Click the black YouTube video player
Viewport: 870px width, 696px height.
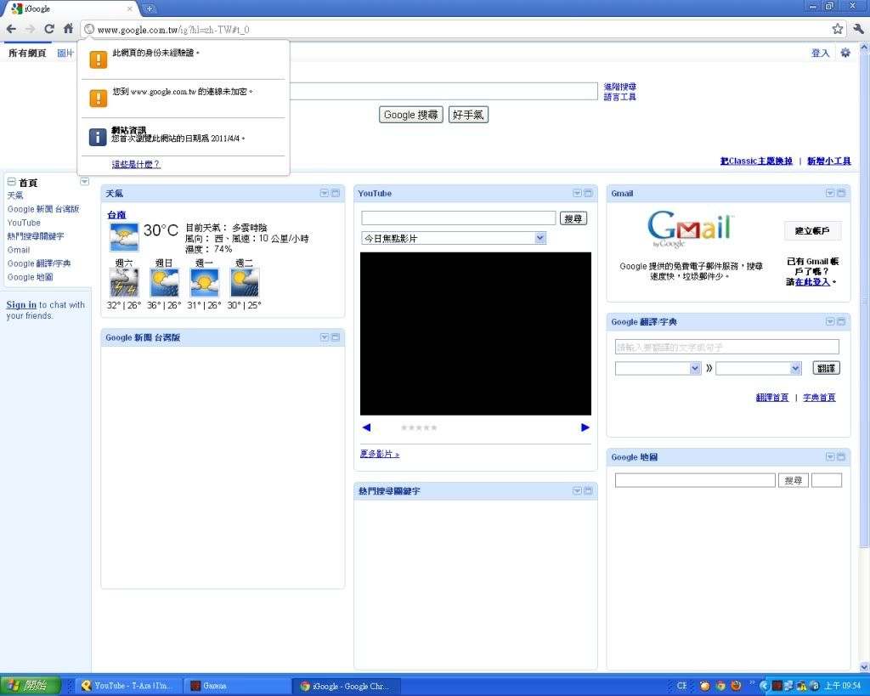click(476, 334)
